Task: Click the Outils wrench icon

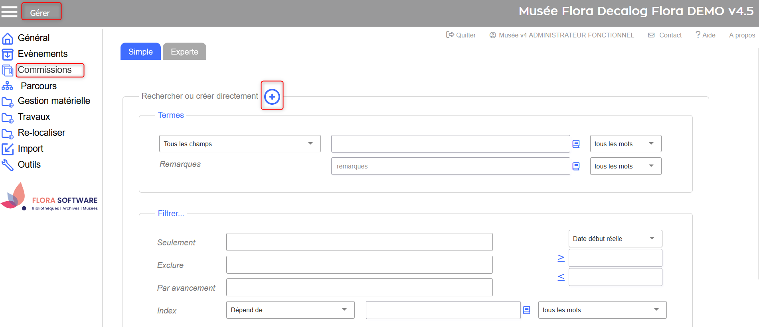Action: (x=8, y=165)
